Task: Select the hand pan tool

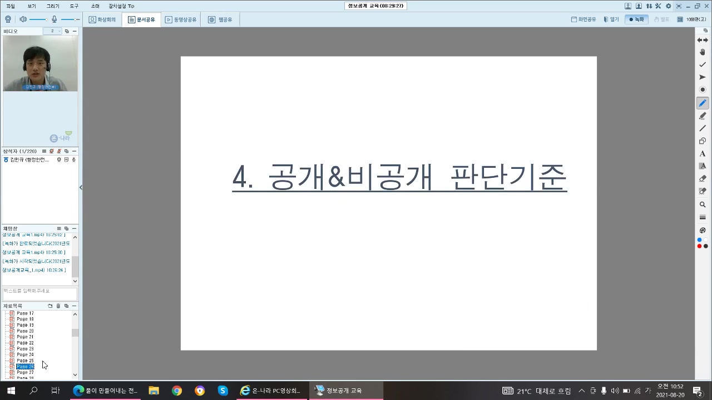Action: (x=703, y=52)
